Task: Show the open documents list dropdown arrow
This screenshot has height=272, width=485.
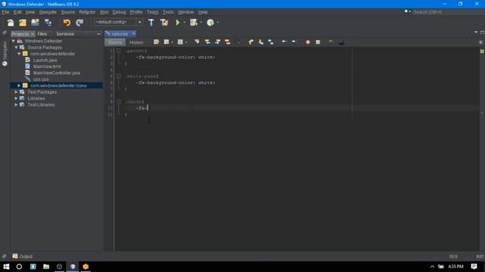Action: pyautogui.click(x=476, y=32)
